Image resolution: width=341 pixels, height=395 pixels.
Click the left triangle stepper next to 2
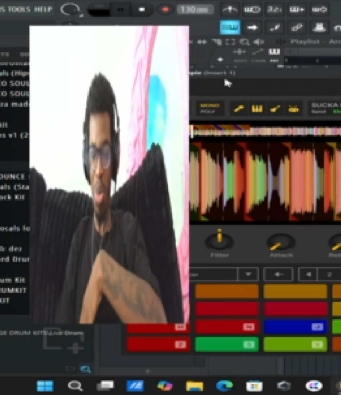tap(308, 274)
